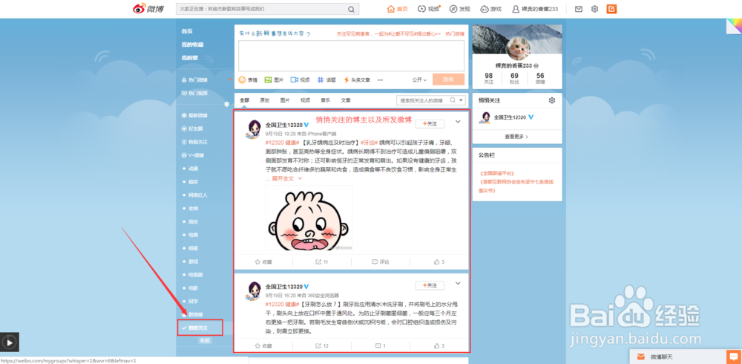Screen dimensions: 742x364
Task: Open 热门微博 in left sidebar
Action: pyautogui.click(x=194, y=79)
